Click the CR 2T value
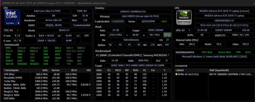 click(x=167, y=40)
